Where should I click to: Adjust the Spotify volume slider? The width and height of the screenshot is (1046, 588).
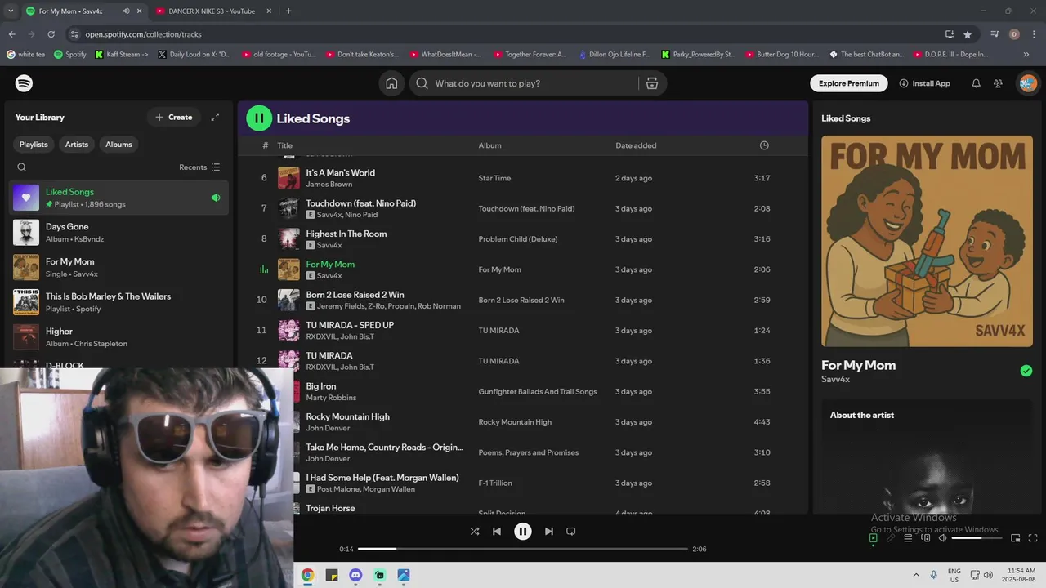pos(977,538)
